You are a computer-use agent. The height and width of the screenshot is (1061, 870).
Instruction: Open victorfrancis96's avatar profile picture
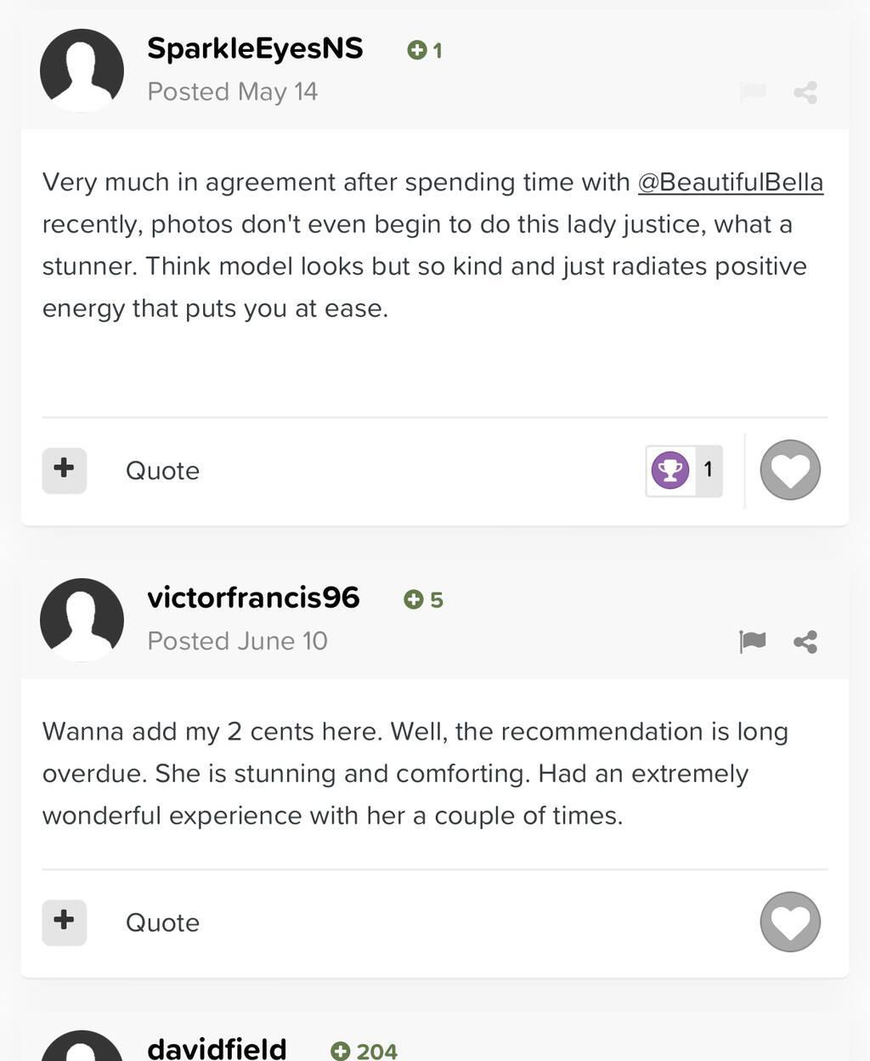pyautogui.click(x=82, y=620)
